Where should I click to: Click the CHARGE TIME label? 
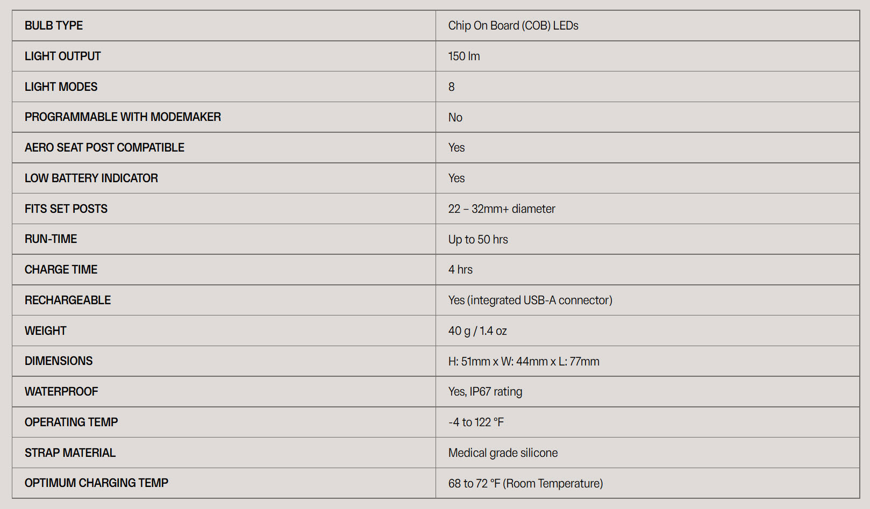[x=61, y=270]
